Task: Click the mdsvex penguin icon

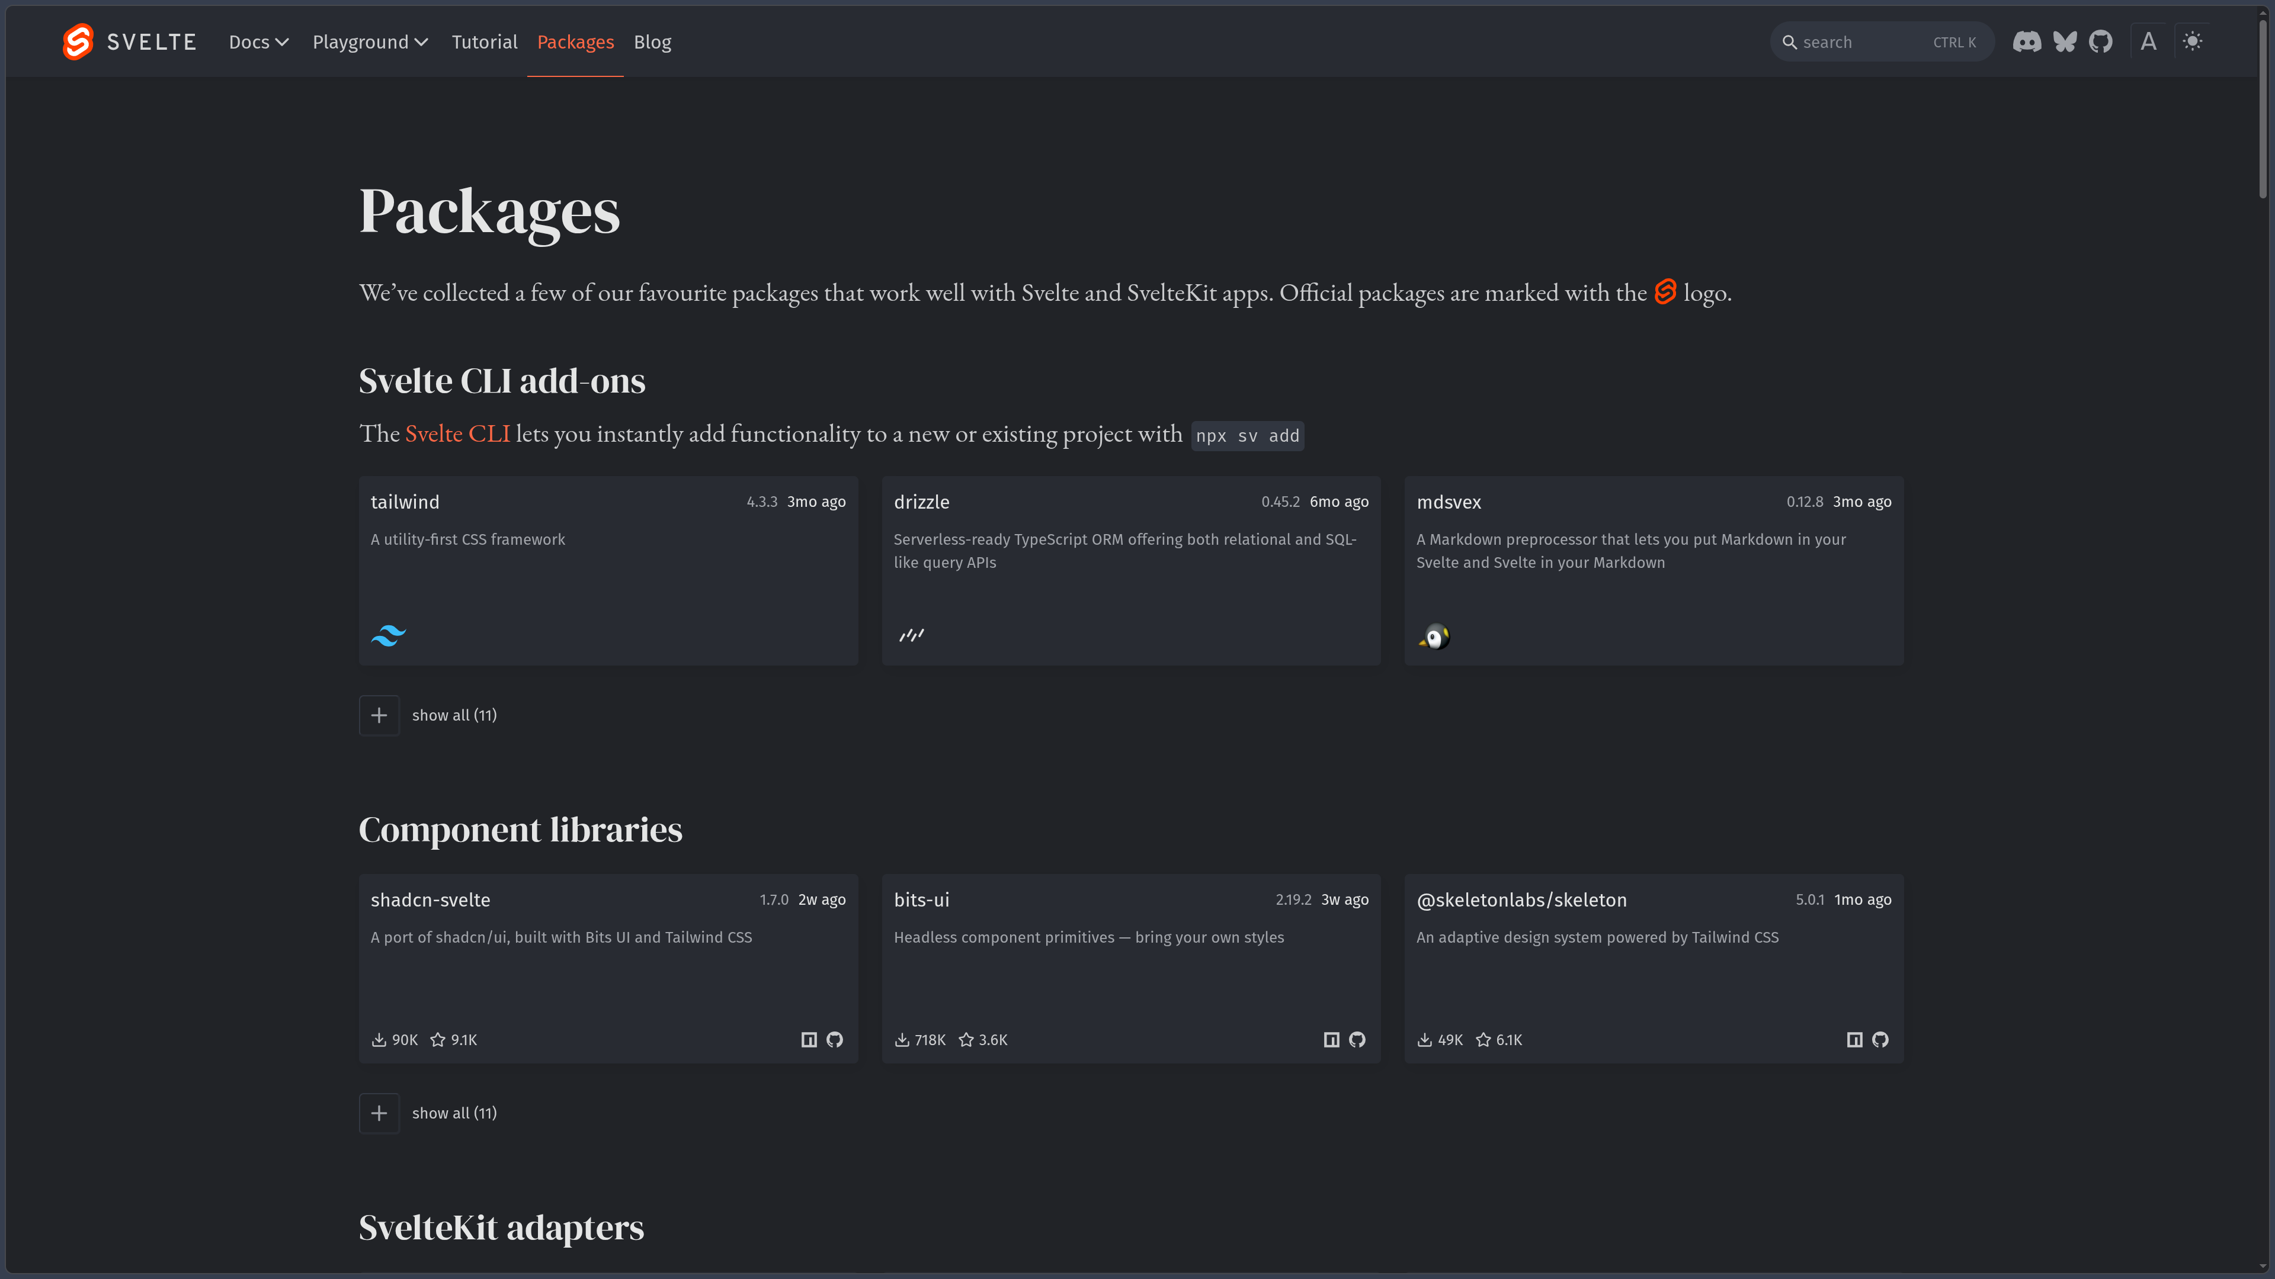Action: pos(1434,637)
